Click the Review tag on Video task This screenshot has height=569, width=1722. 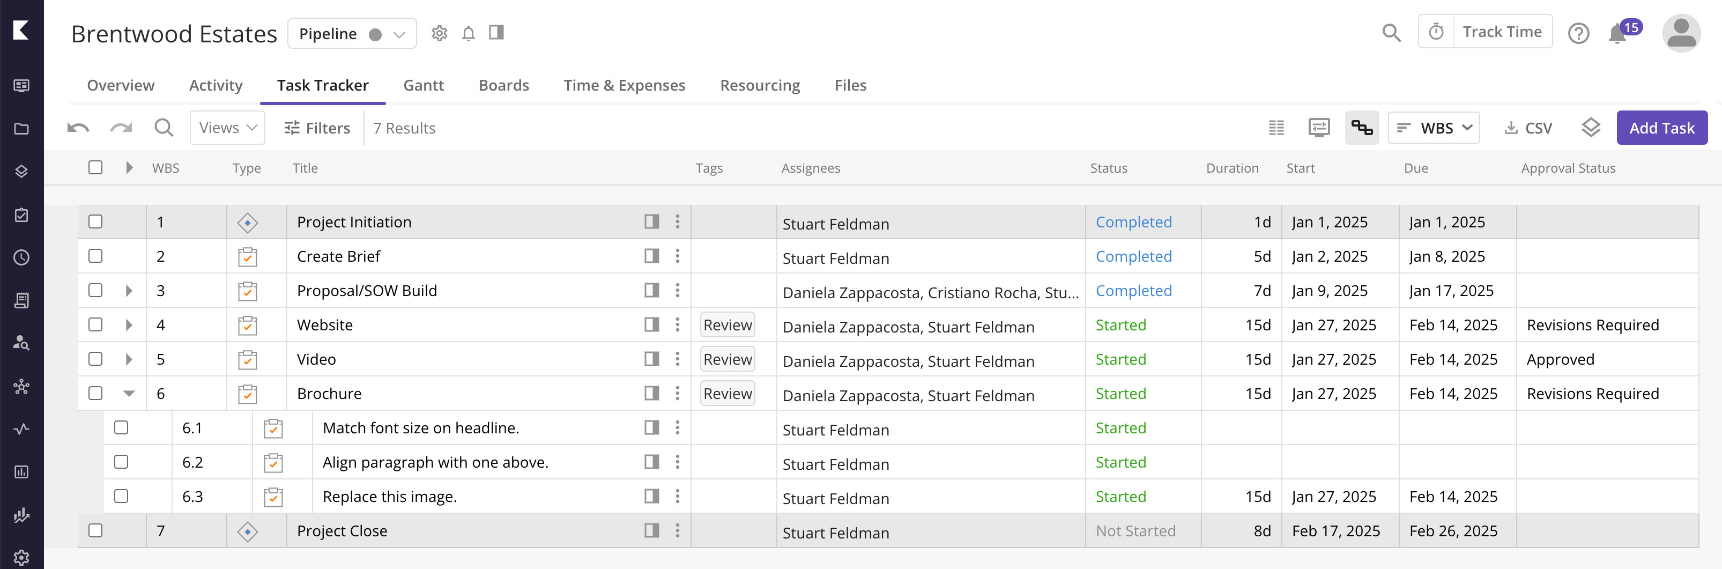(728, 360)
